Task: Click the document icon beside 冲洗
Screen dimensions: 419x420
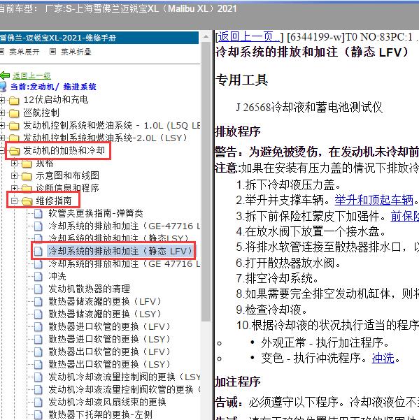Action: [38, 276]
